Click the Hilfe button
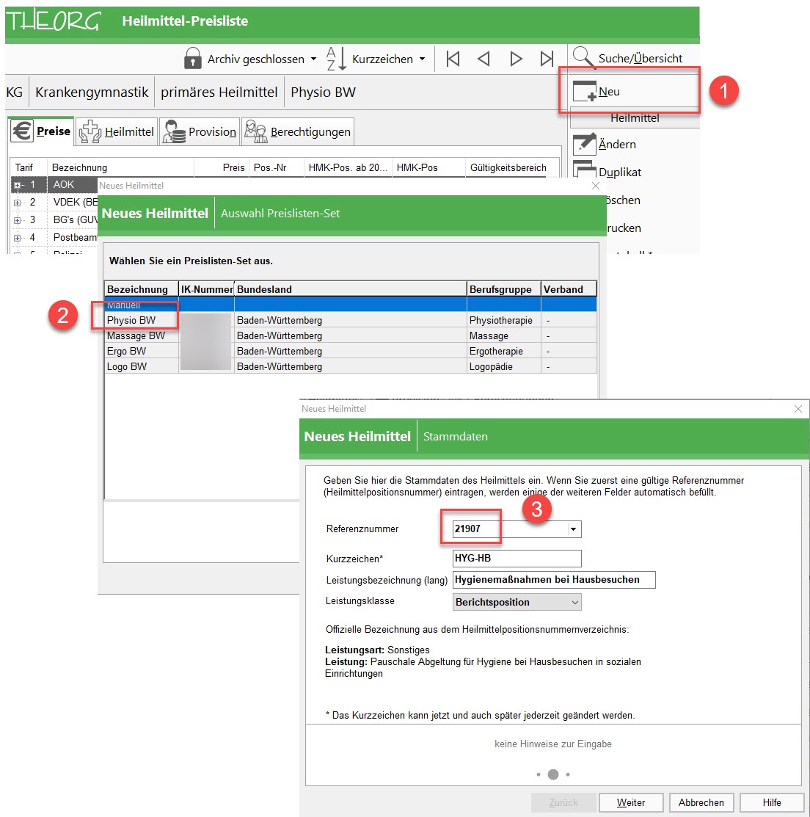Viewport: 810px width, 817px height. [771, 802]
